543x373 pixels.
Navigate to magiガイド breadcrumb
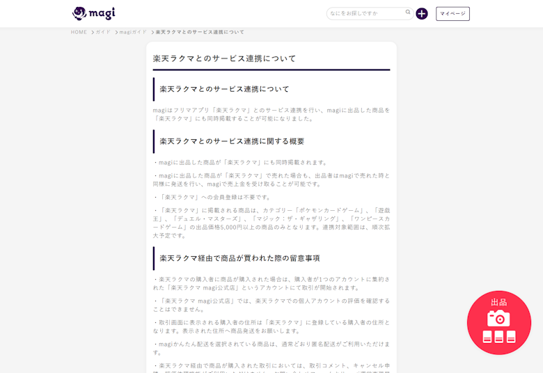point(133,32)
